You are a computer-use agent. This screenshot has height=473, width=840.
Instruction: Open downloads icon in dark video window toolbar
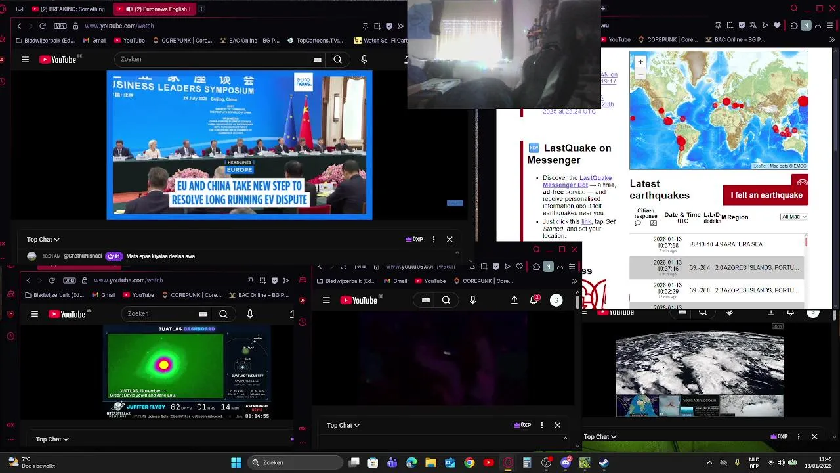(560, 266)
